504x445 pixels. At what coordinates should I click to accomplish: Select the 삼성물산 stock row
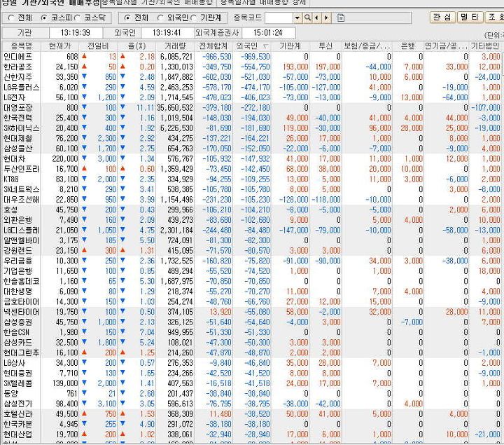(252, 149)
